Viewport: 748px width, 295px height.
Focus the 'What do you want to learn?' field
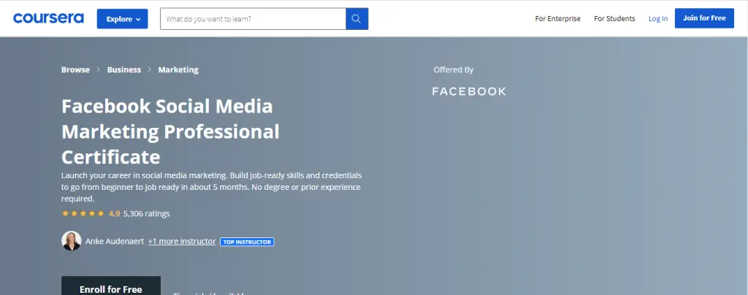coord(253,19)
